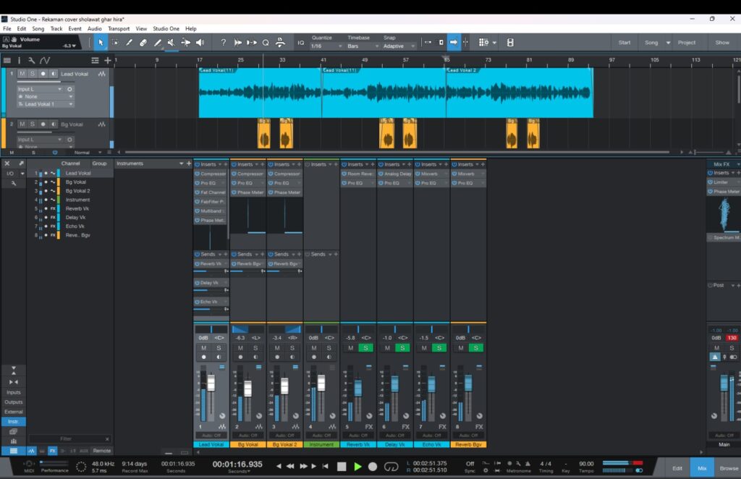The height and width of the screenshot is (479, 741).
Task: Click Return to Zero in transport
Action: coord(325,466)
